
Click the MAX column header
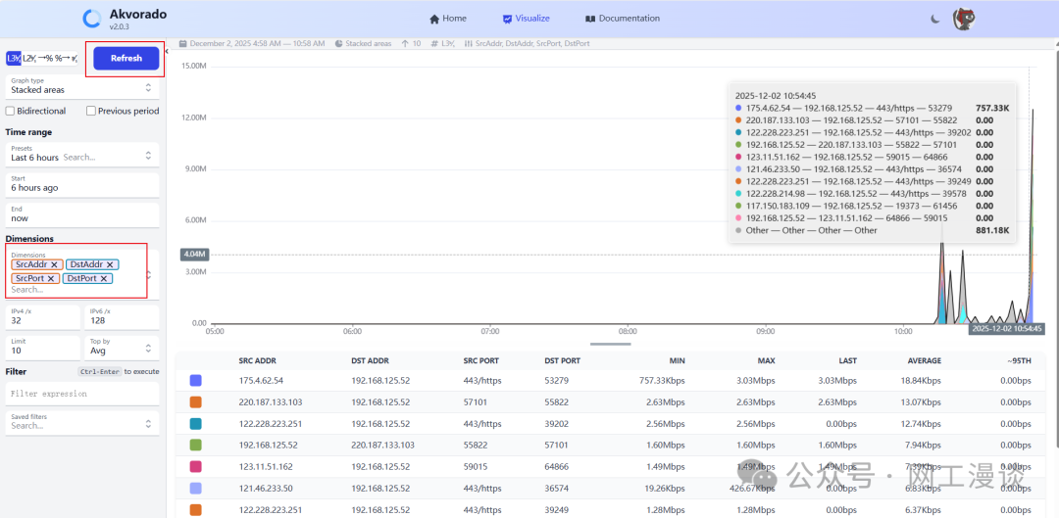(767, 361)
